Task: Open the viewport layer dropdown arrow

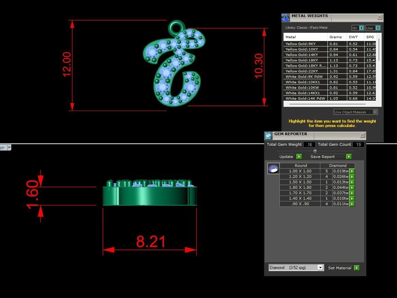Action: click(9, 147)
